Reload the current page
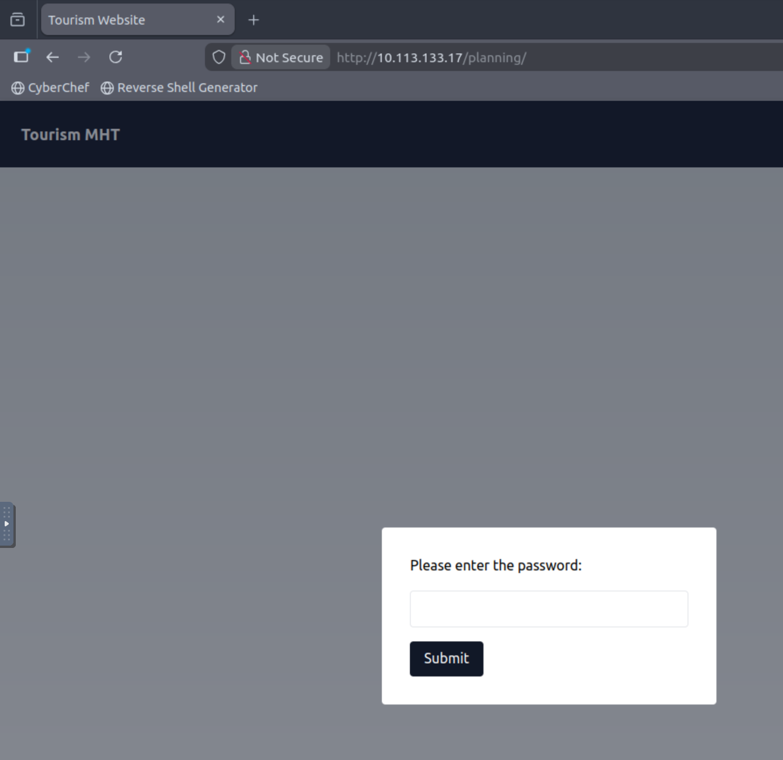This screenshot has height=760, width=783. [116, 57]
